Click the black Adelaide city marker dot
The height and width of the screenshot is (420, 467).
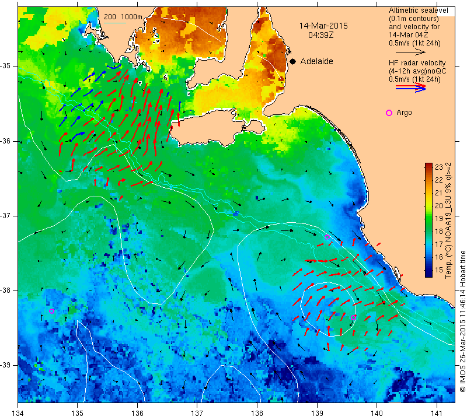[293, 61]
